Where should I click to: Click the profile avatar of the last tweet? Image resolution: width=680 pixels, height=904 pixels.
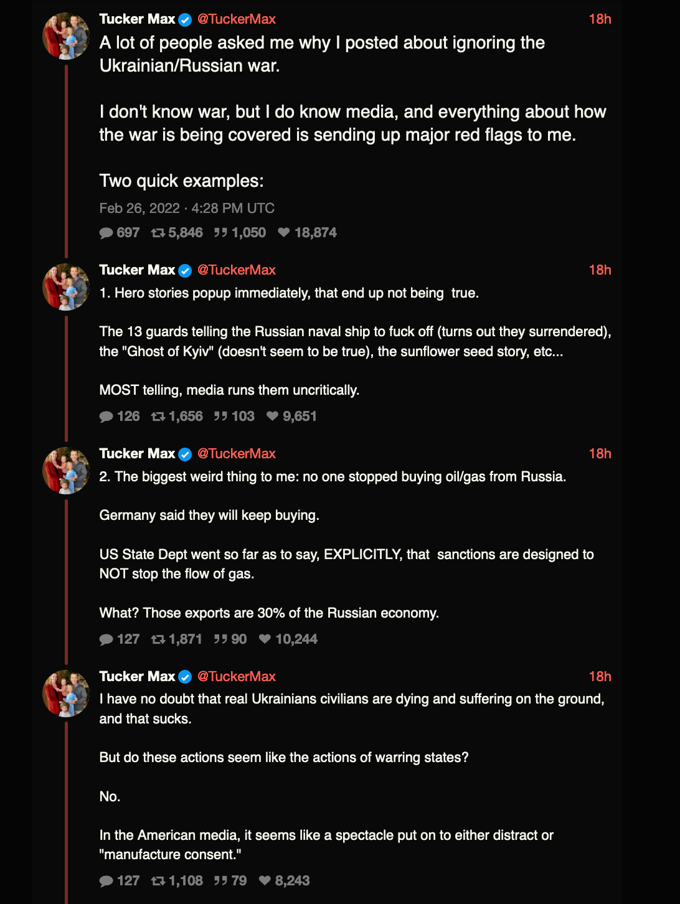click(66, 693)
